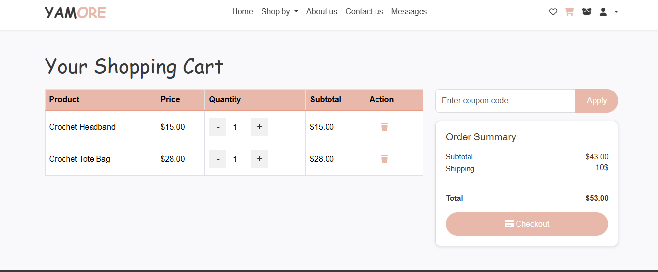Open Messages from the navigation bar
The width and height of the screenshot is (658, 272).
point(409,12)
